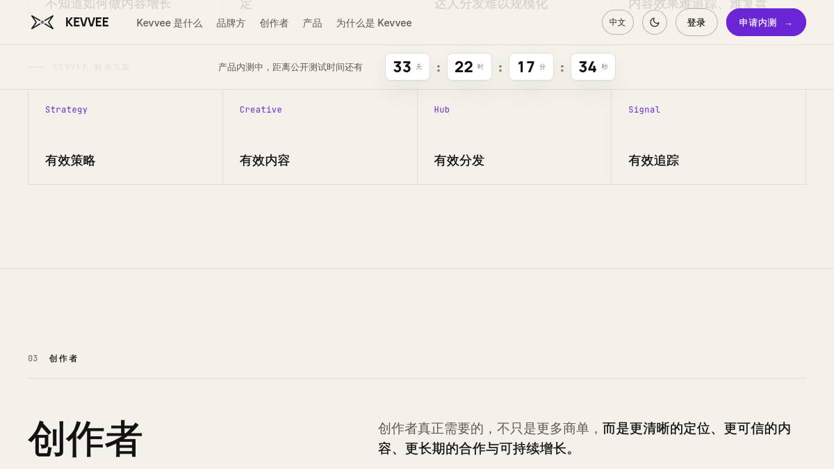
Task: Open the 为什么是 Kevvee nav item
Action: click(374, 23)
